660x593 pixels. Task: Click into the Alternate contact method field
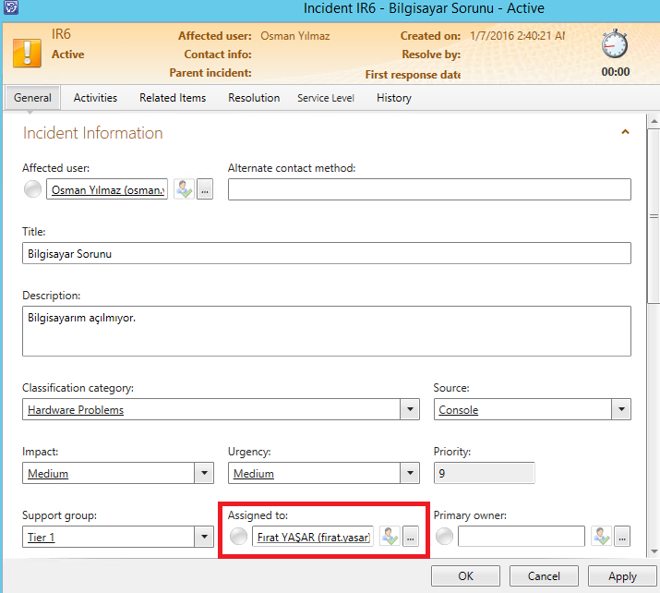click(429, 189)
